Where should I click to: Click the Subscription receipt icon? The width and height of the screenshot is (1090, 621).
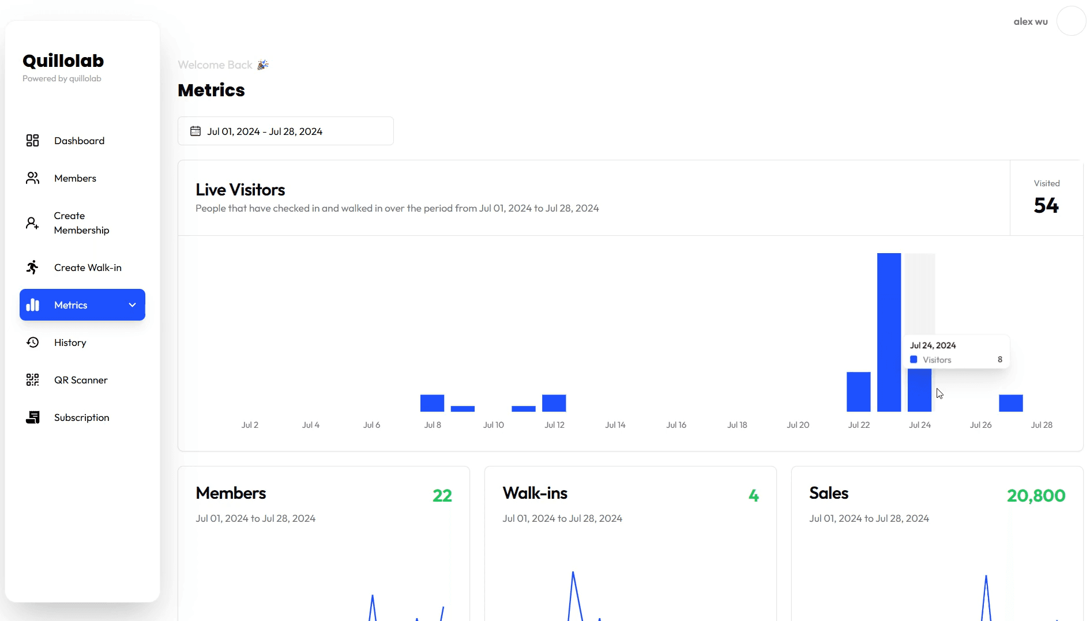33,417
